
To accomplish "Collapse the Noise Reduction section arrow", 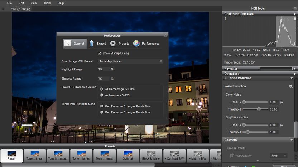I will tap(292, 78).
